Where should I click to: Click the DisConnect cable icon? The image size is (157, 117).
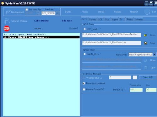pyautogui.click(x=8, y=12)
